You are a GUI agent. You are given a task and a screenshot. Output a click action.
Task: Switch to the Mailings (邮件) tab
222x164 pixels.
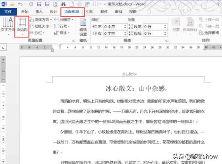click(x=104, y=11)
